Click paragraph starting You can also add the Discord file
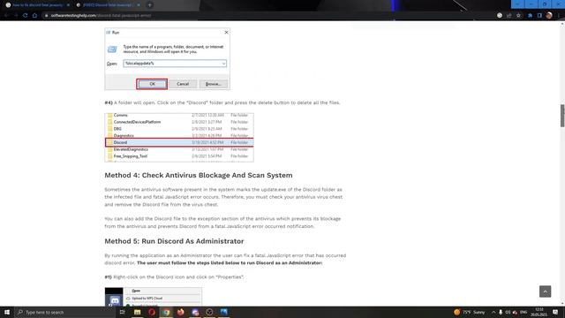Image resolution: width=565 pixels, height=318 pixels. [x=222, y=223]
